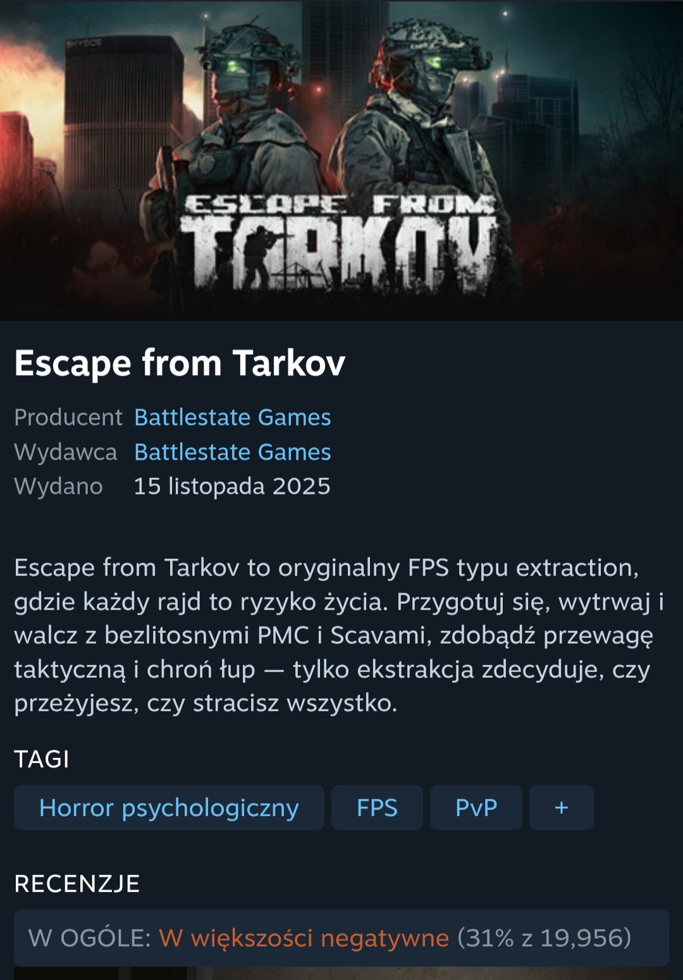Open publisher Battlestate Games next to Wydawca

click(233, 452)
